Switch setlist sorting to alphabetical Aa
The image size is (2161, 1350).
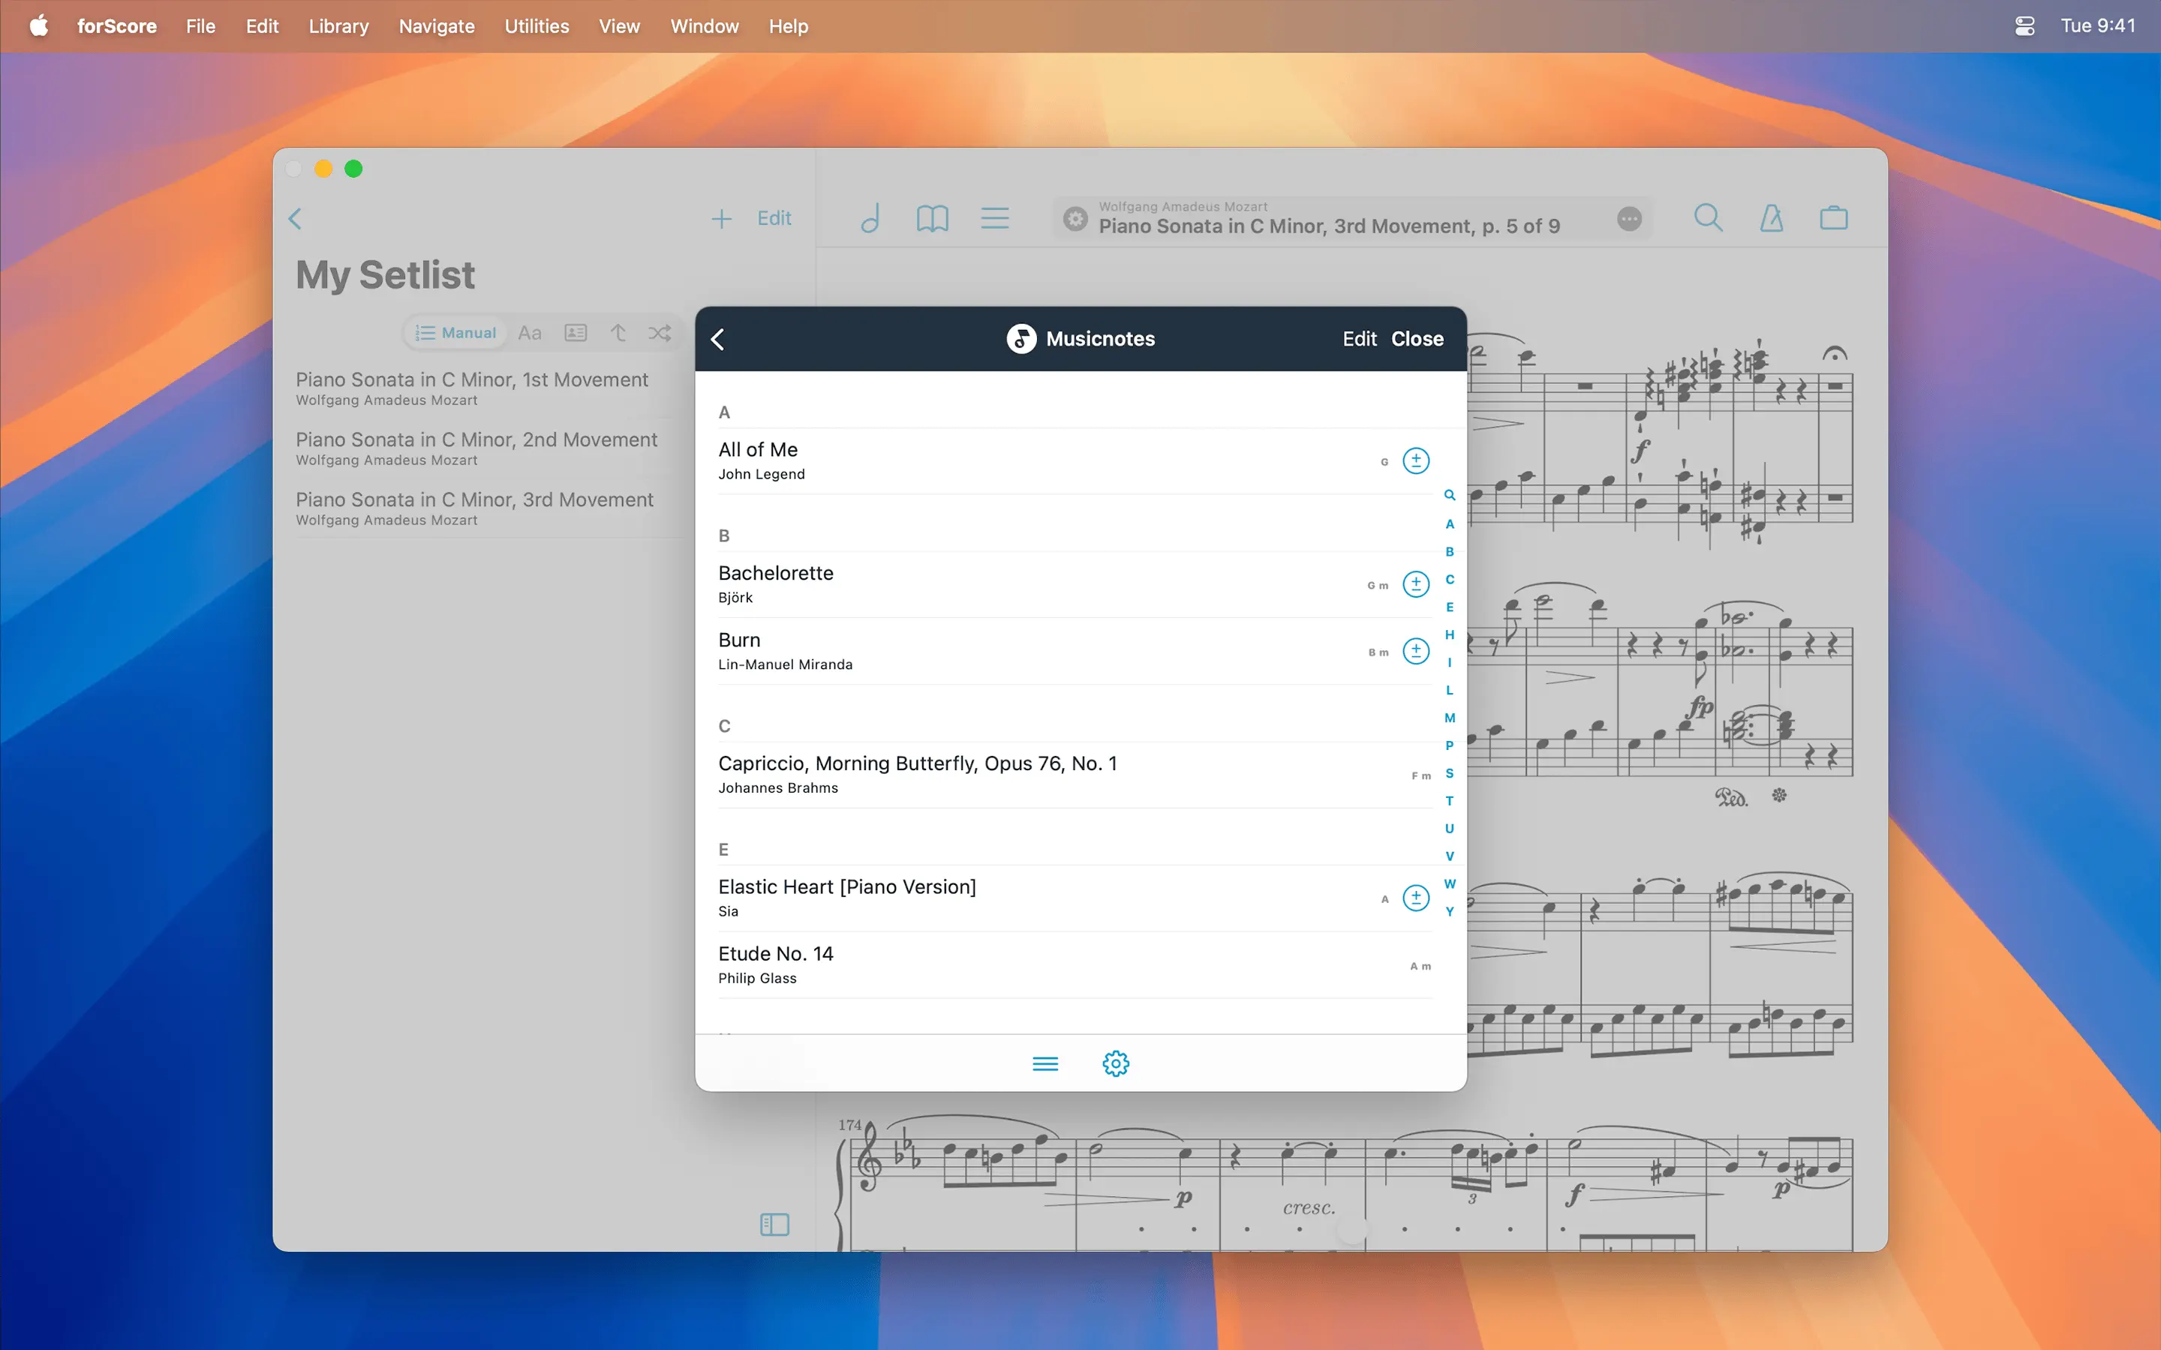[x=530, y=333]
